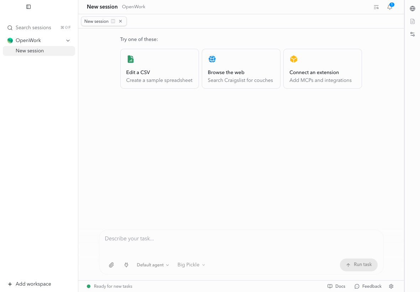
Task: Choose the Browse the web suggestion card
Action: (x=241, y=69)
